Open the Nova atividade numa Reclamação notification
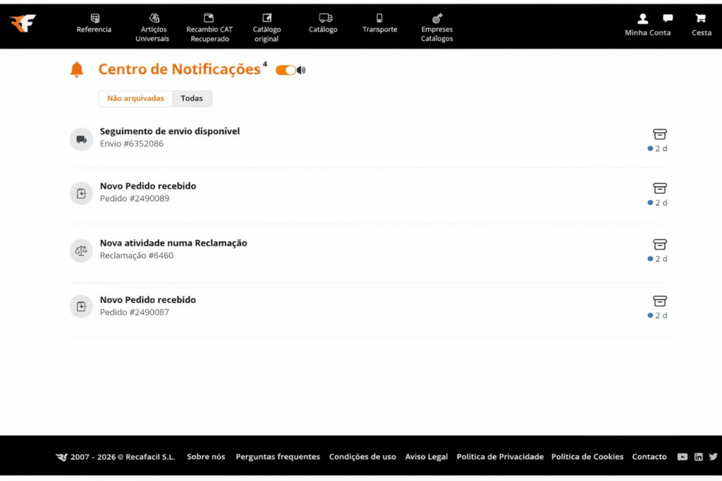The width and height of the screenshot is (722, 481). (x=173, y=243)
